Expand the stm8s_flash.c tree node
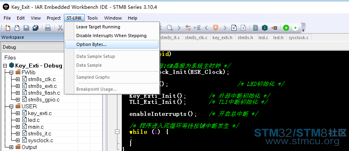 click(18, 93)
